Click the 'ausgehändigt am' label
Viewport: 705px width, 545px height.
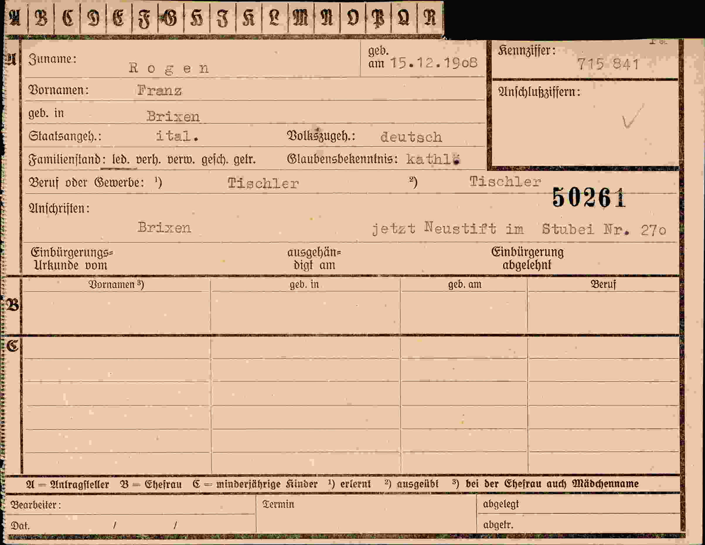click(x=314, y=259)
